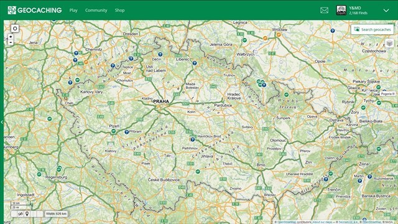Image resolution: width=398 pixels, height=224 pixels.
Task: Click the Search geocaches button
Action: click(x=373, y=29)
